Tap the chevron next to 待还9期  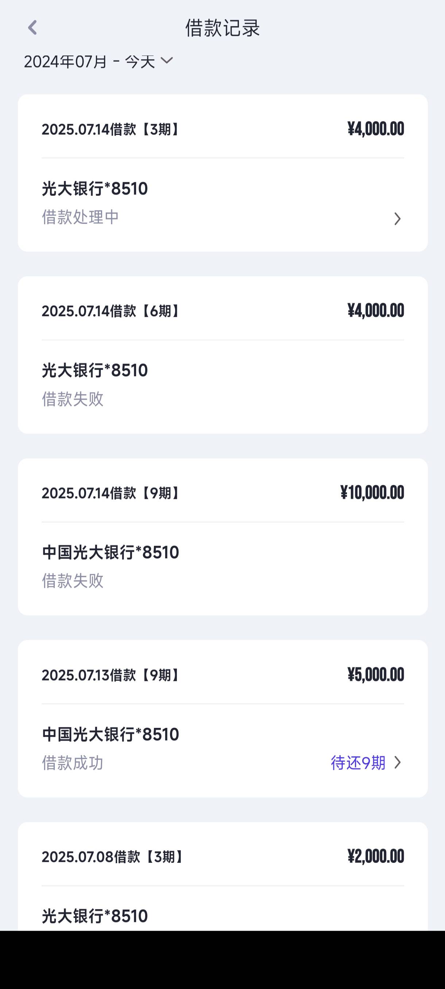397,763
